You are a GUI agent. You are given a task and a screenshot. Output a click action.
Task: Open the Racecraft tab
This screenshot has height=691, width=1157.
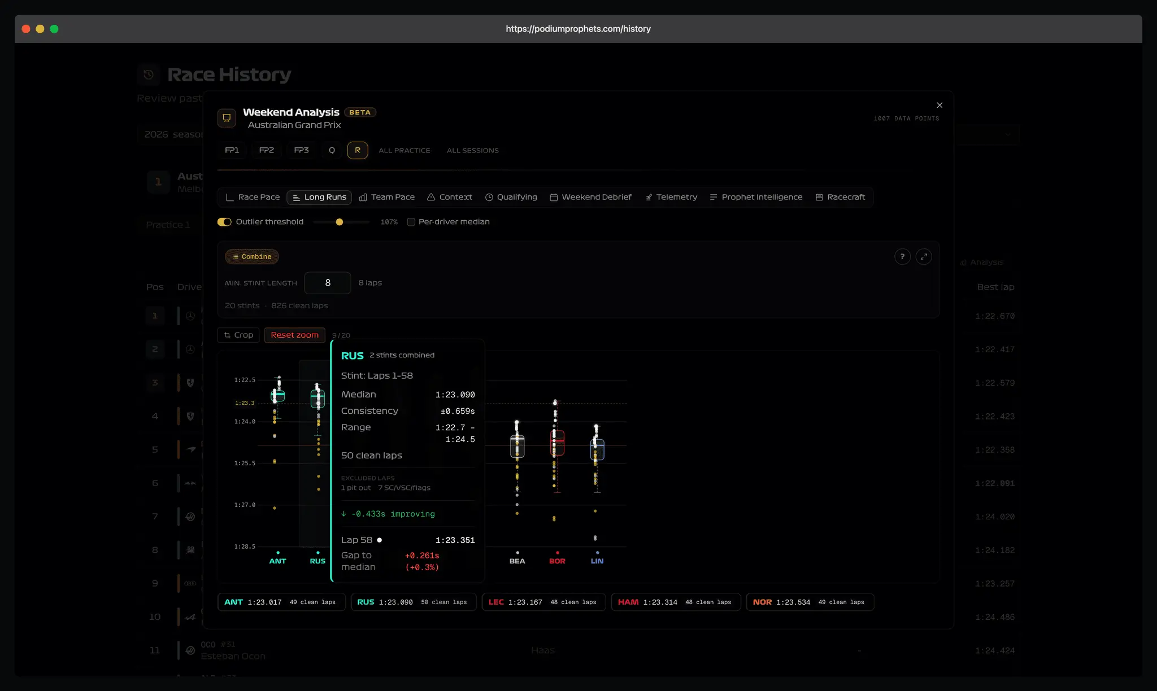coord(840,197)
